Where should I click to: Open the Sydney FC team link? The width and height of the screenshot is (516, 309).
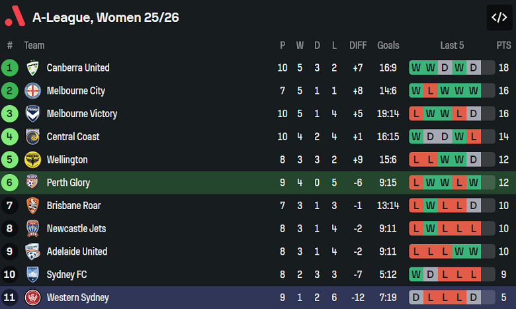pyautogui.click(x=66, y=274)
